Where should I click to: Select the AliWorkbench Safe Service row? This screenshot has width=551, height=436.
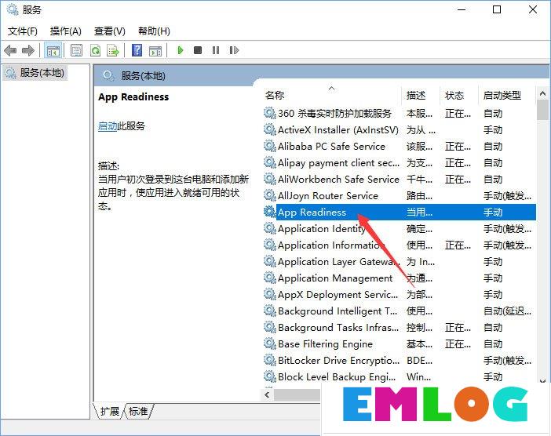(400, 180)
